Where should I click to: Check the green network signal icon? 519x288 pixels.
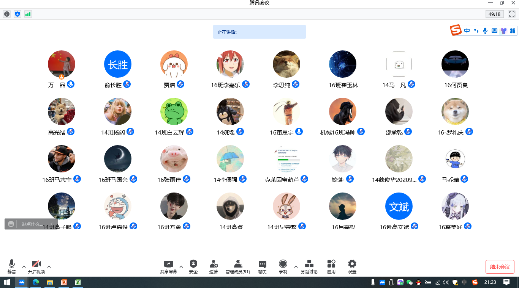point(28,14)
